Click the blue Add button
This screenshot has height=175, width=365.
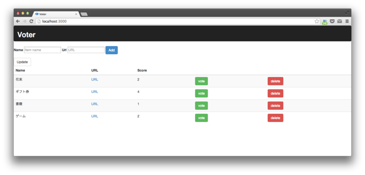pyautogui.click(x=111, y=50)
